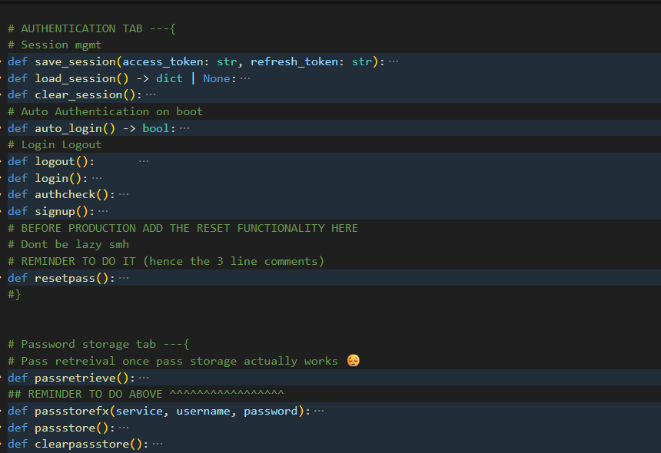Place cursor on AUTHENTICATION TAB comment line
The height and width of the screenshot is (453, 661).
[92, 28]
